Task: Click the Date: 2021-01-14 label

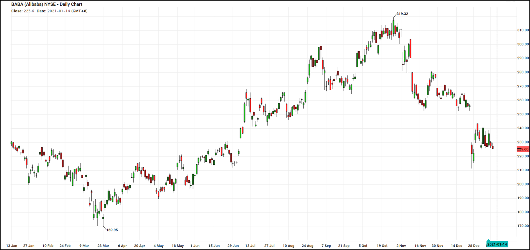Action: [x=53, y=11]
